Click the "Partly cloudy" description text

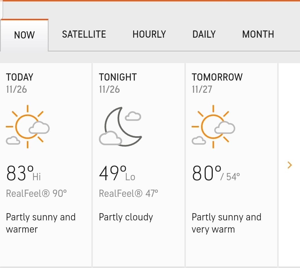pos(126,217)
